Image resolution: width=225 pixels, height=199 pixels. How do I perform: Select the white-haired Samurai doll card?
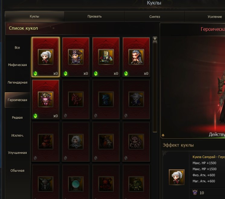tap(46, 57)
